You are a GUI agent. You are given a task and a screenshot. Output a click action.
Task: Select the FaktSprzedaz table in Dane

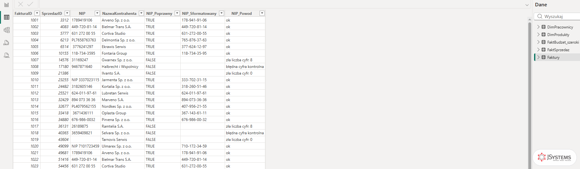coord(558,50)
